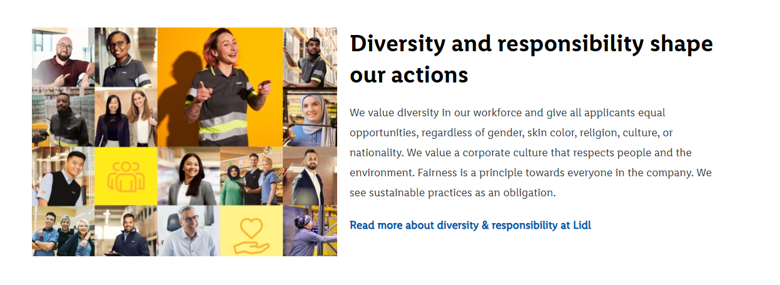Open the group photo of three coworkers hugging
The image size is (780, 285).
click(x=63, y=231)
